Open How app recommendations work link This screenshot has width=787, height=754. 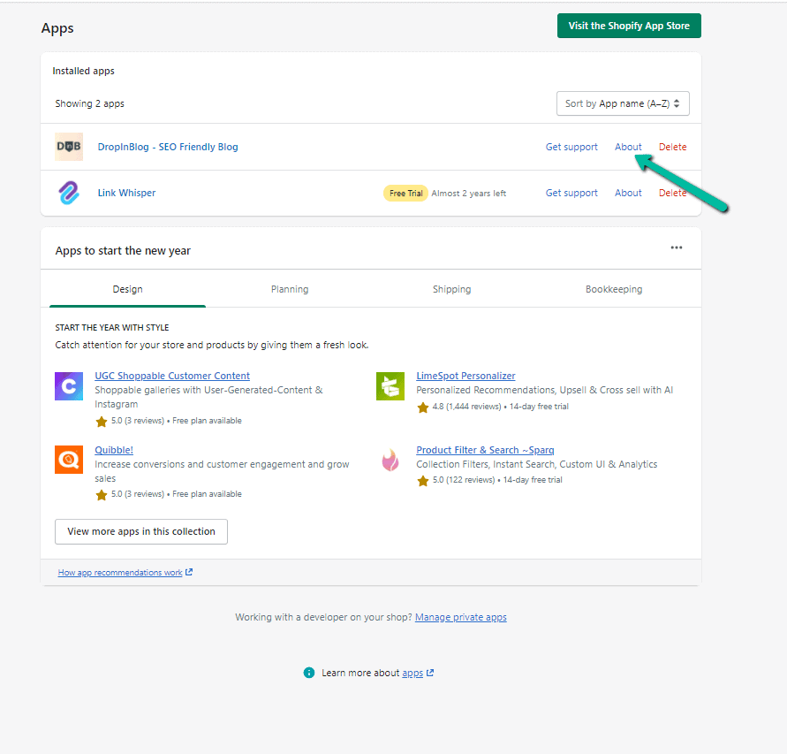[x=120, y=572]
